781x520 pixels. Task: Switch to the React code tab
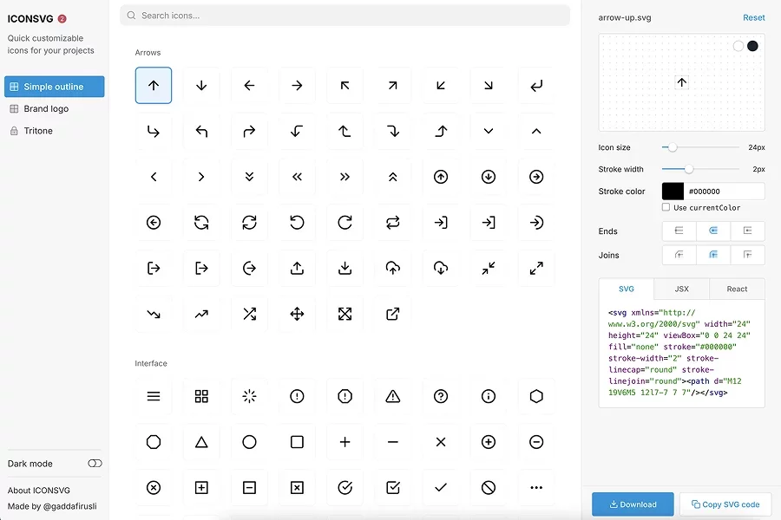[737, 289]
